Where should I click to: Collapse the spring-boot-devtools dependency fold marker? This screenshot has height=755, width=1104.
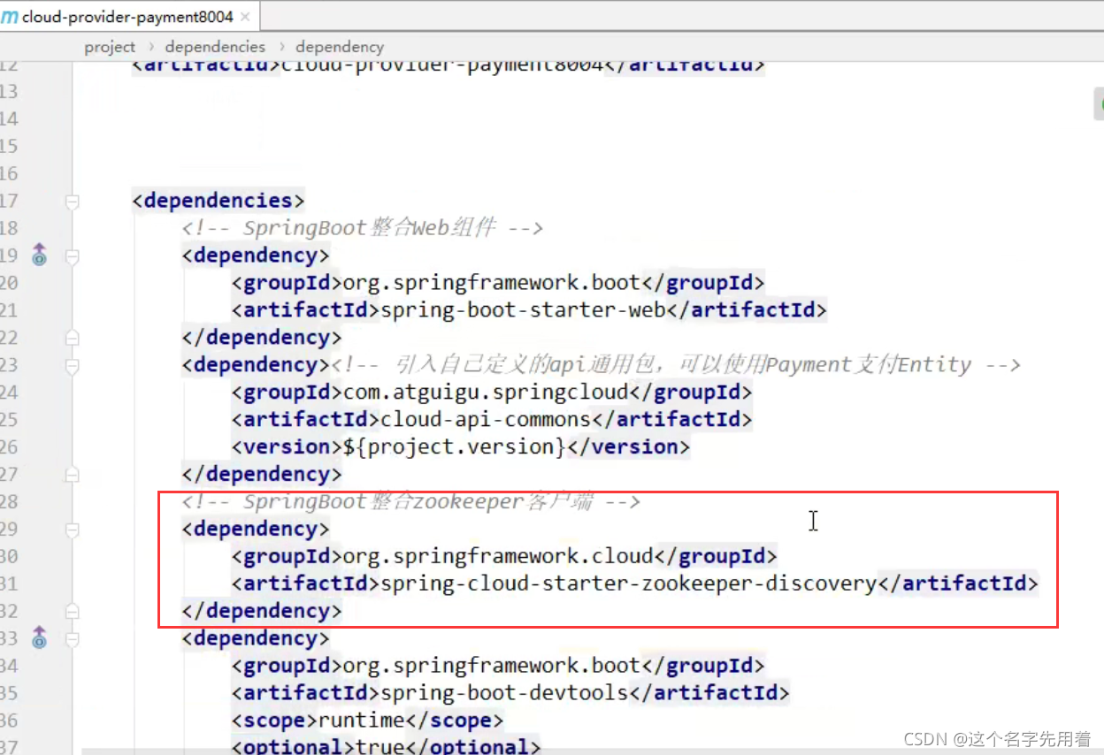pyautogui.click(x=73, y=638)
